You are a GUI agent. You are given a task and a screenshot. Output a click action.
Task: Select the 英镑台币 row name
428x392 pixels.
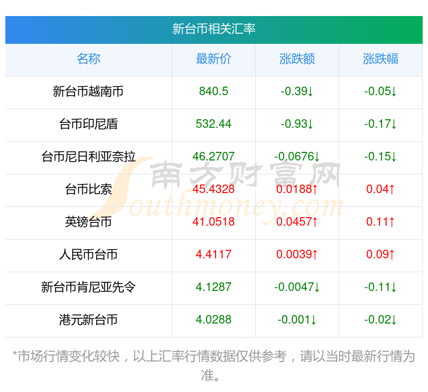(x=88, y=222)
